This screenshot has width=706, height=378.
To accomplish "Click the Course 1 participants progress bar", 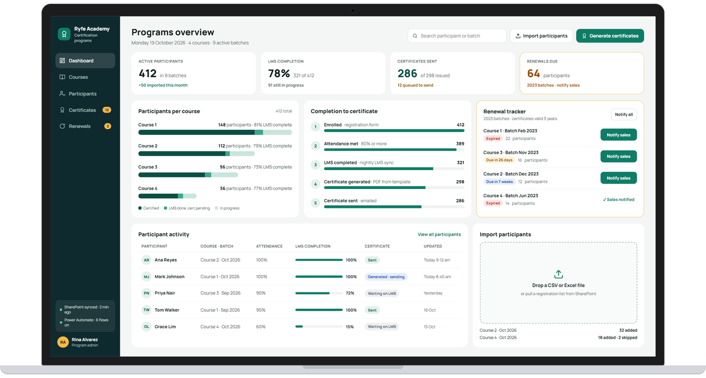I will click(x=215, y=133).
